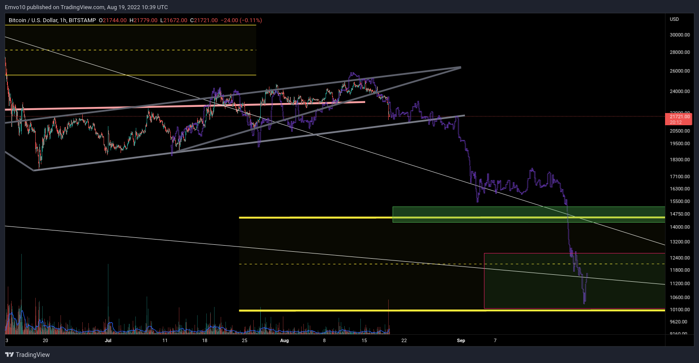Click the 11800.00 price axis label

tap(680, 270)
